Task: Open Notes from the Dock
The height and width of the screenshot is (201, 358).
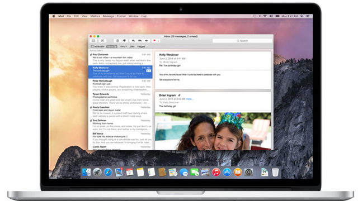Action: [140, 173]
